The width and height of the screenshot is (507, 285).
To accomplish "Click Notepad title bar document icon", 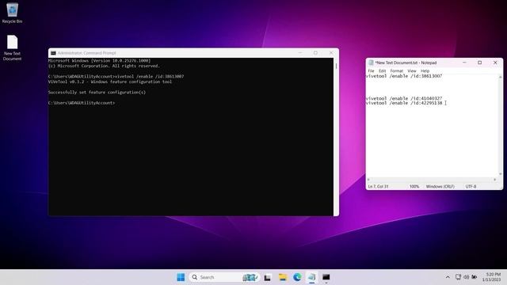I will (x=371, y=63).
